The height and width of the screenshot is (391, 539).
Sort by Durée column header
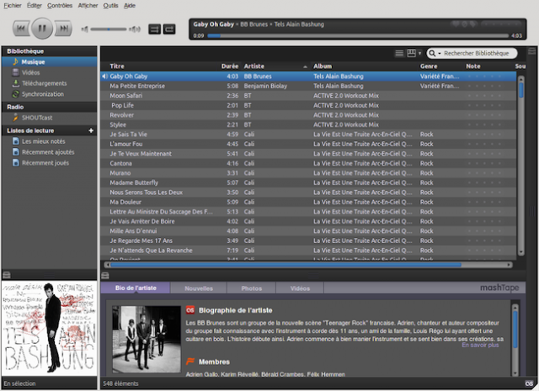[x=230, y=66]
